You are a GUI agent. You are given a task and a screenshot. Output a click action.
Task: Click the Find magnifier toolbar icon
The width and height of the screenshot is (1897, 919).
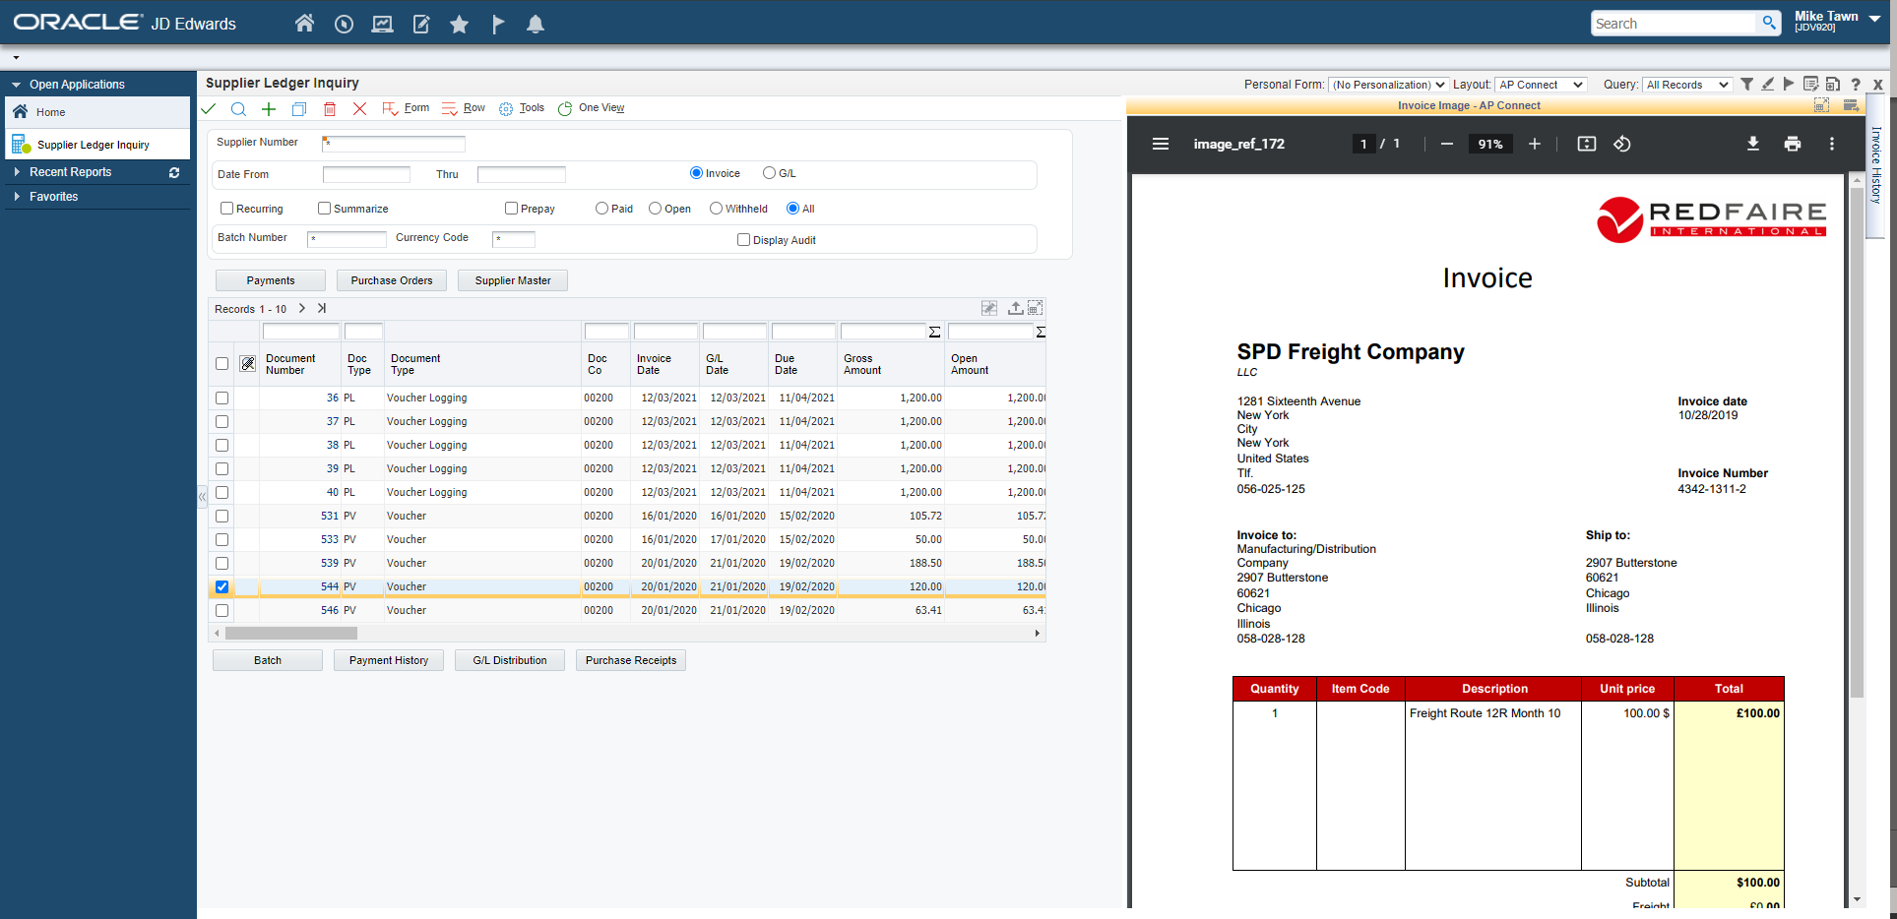pyautogui.click(x=238, y=109)
